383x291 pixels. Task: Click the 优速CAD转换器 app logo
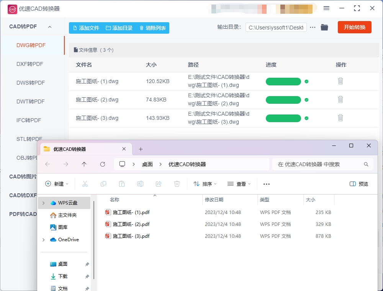point(13,9)
